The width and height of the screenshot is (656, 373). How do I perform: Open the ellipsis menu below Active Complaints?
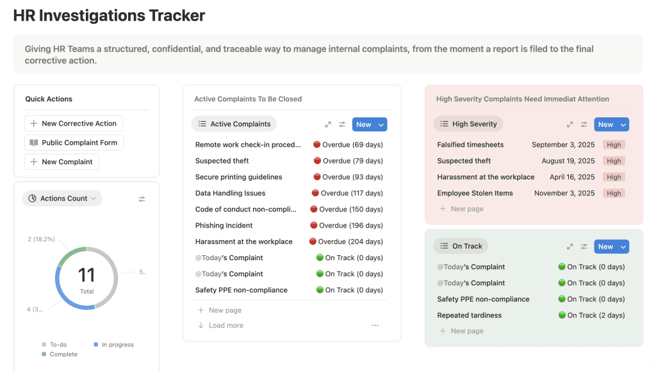375,326
